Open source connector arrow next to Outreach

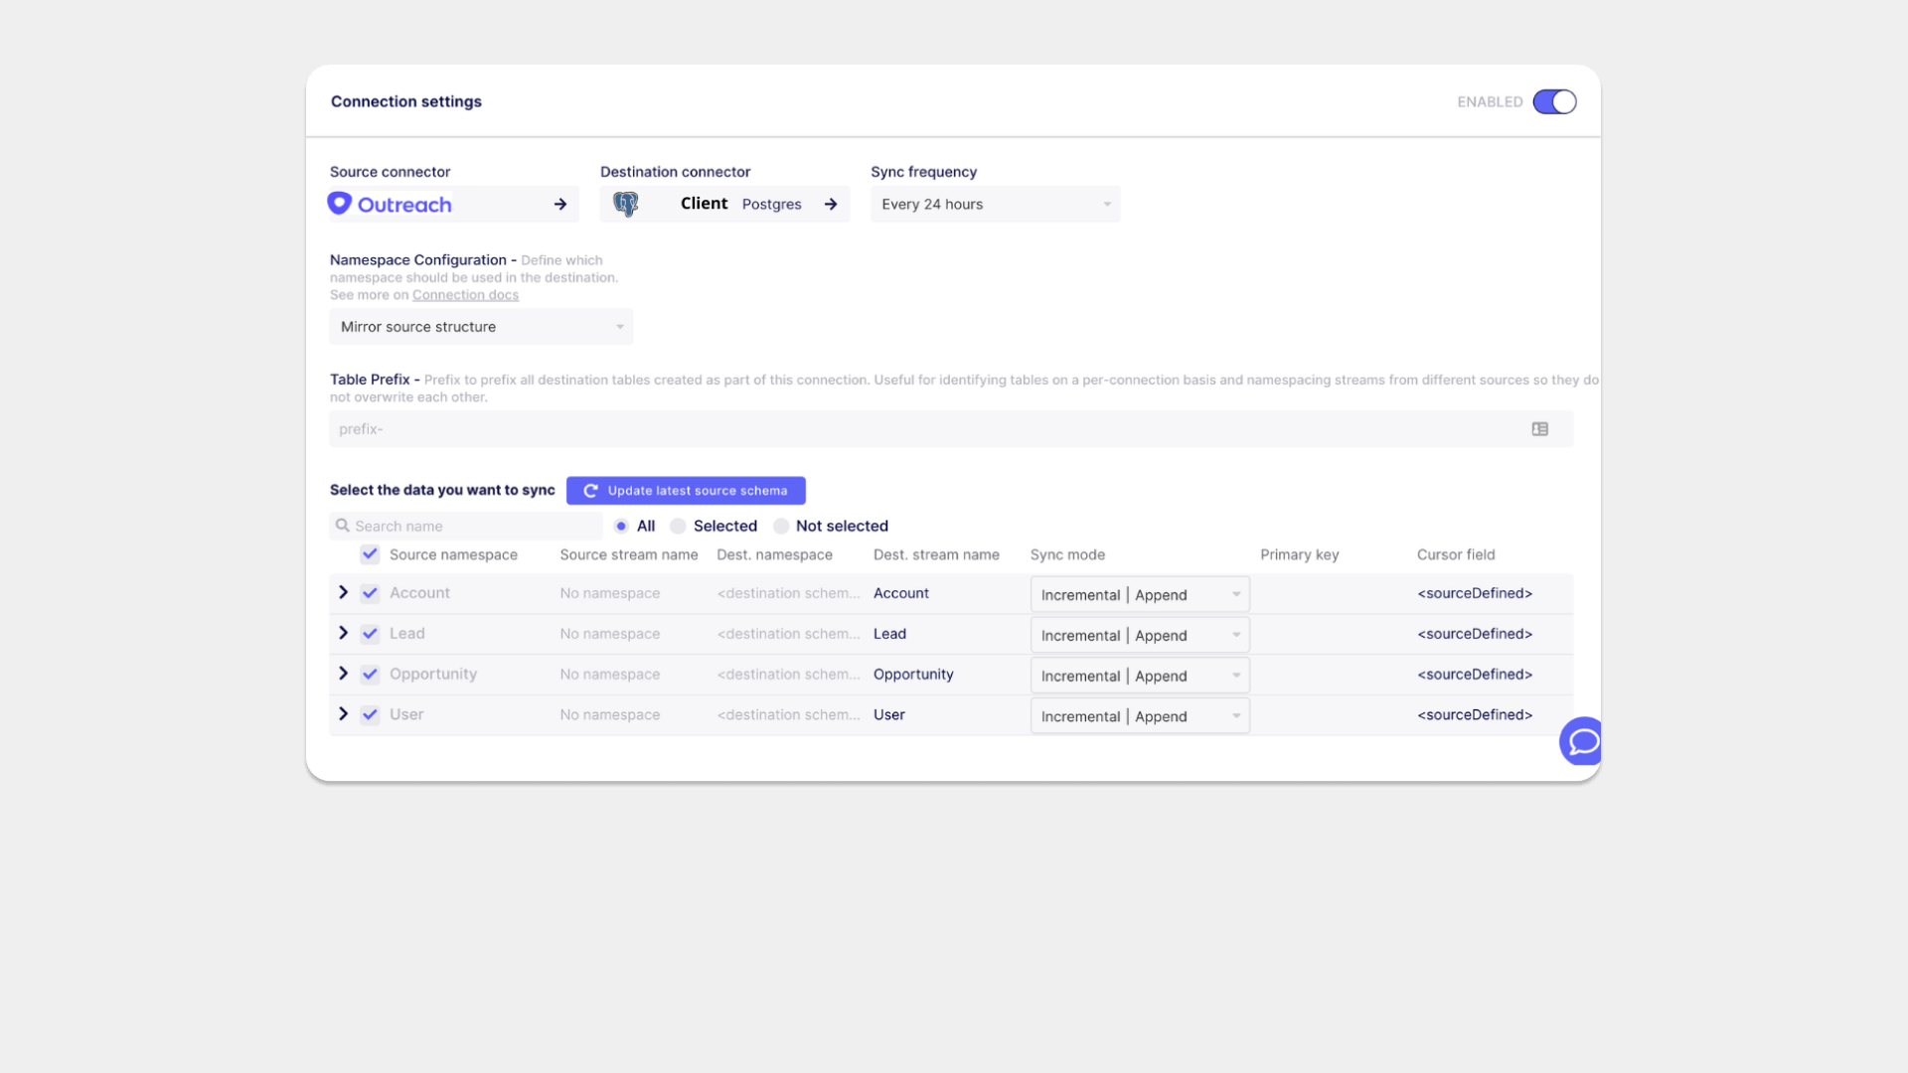[x=560, y=204]
